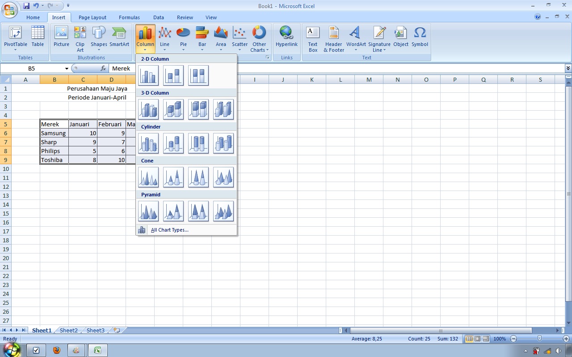Select 3-D Clustered Column chart
This screenshot has width=572, height=357.
click(148, 109)
